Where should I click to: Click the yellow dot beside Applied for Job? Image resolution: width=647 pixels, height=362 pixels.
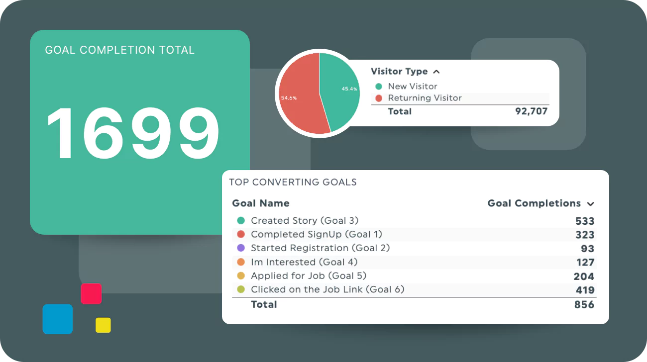[x=241, y=276]
